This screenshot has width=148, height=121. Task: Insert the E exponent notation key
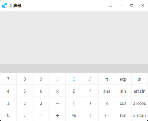coord(74,91)
